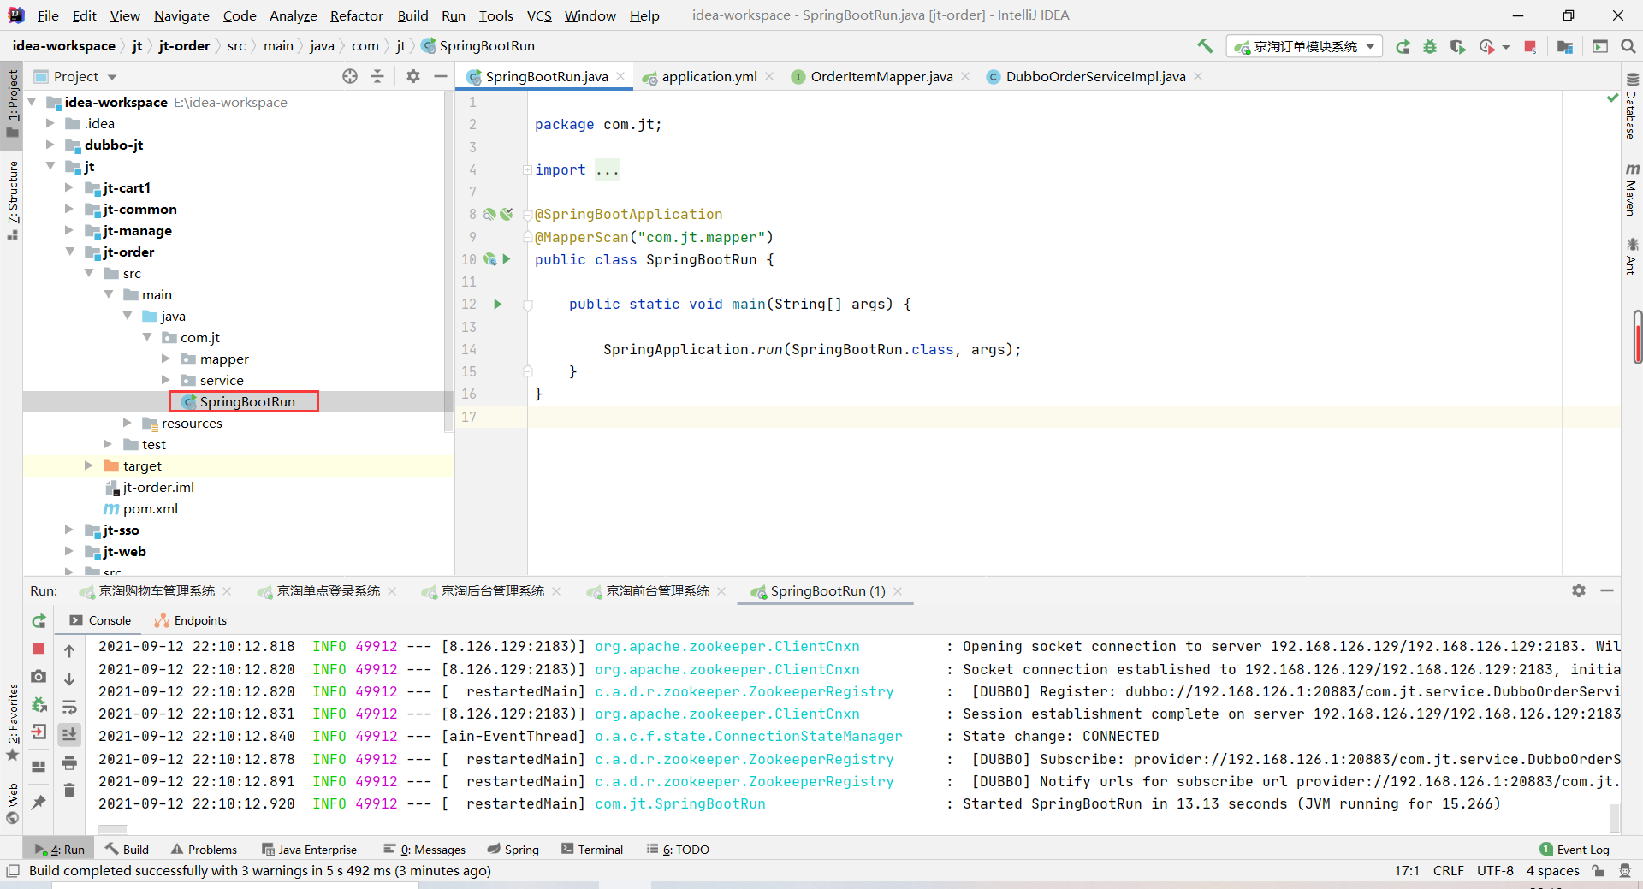Image resolution: width=1643 pixels, height=889 pixels.
Task: Click the Rerun icon in Run panel
Action: (x=39, y=621)
